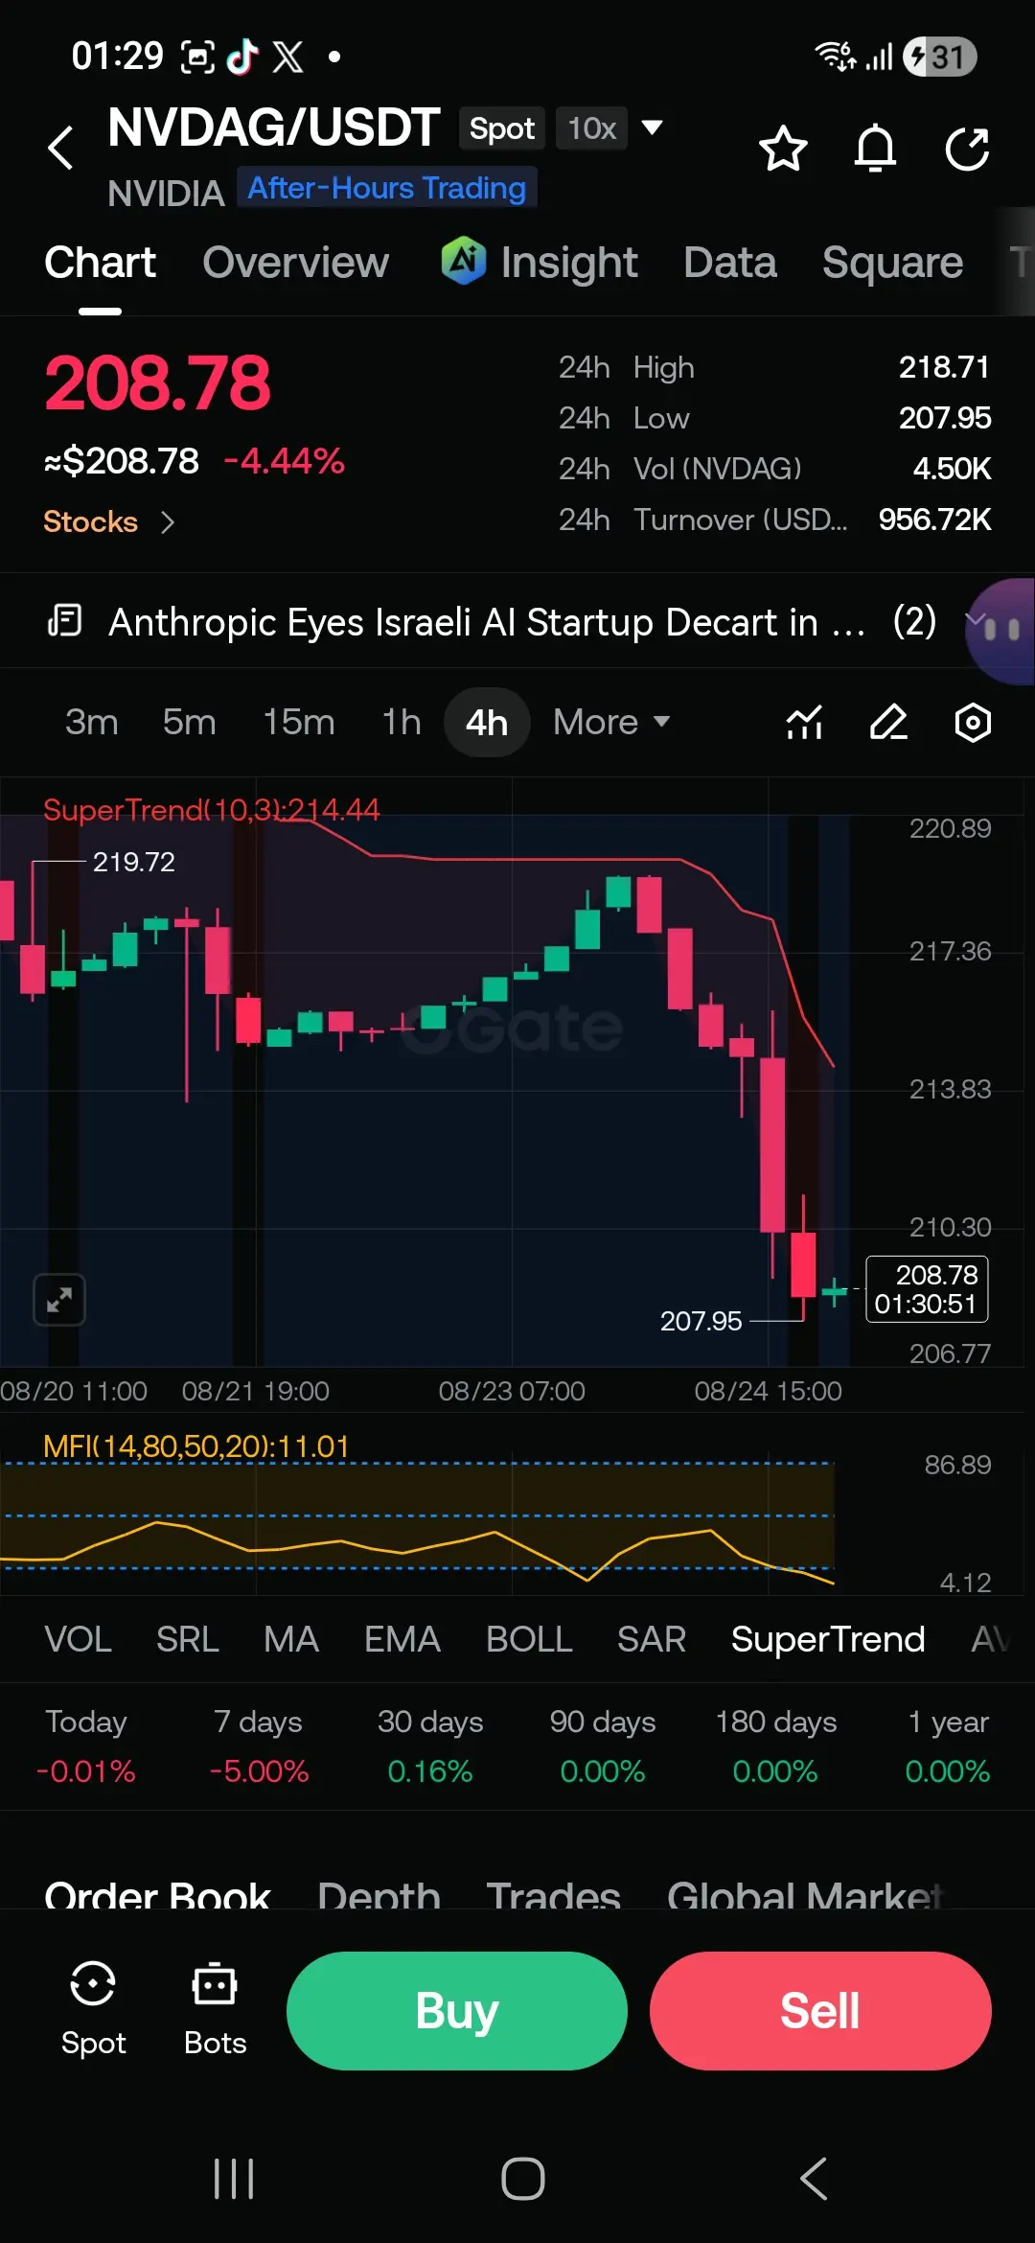Toggle the SAR indicator
This screenshot has width=1035, height=2243.
(x=652, y=1639)
